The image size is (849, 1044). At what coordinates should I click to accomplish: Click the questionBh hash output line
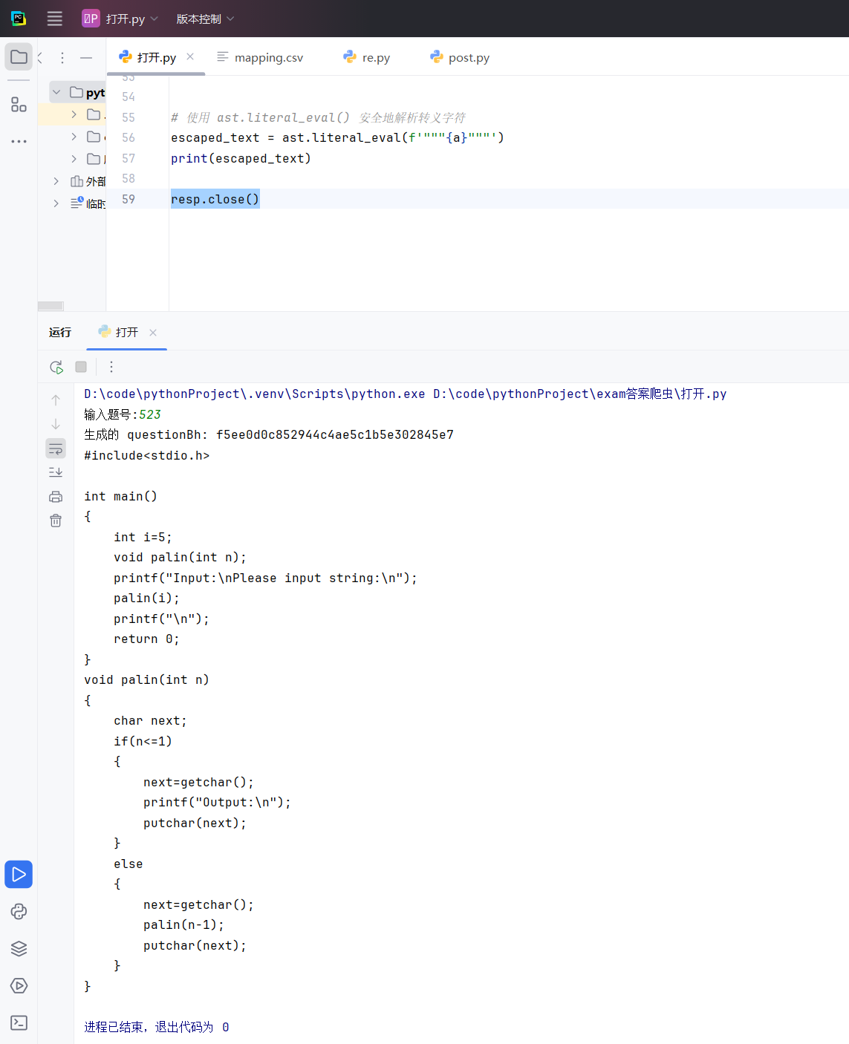click(x=269, y=434)
